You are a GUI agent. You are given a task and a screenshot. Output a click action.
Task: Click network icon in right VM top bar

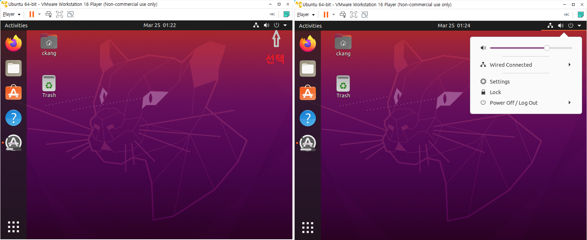[x=550, y=26]
